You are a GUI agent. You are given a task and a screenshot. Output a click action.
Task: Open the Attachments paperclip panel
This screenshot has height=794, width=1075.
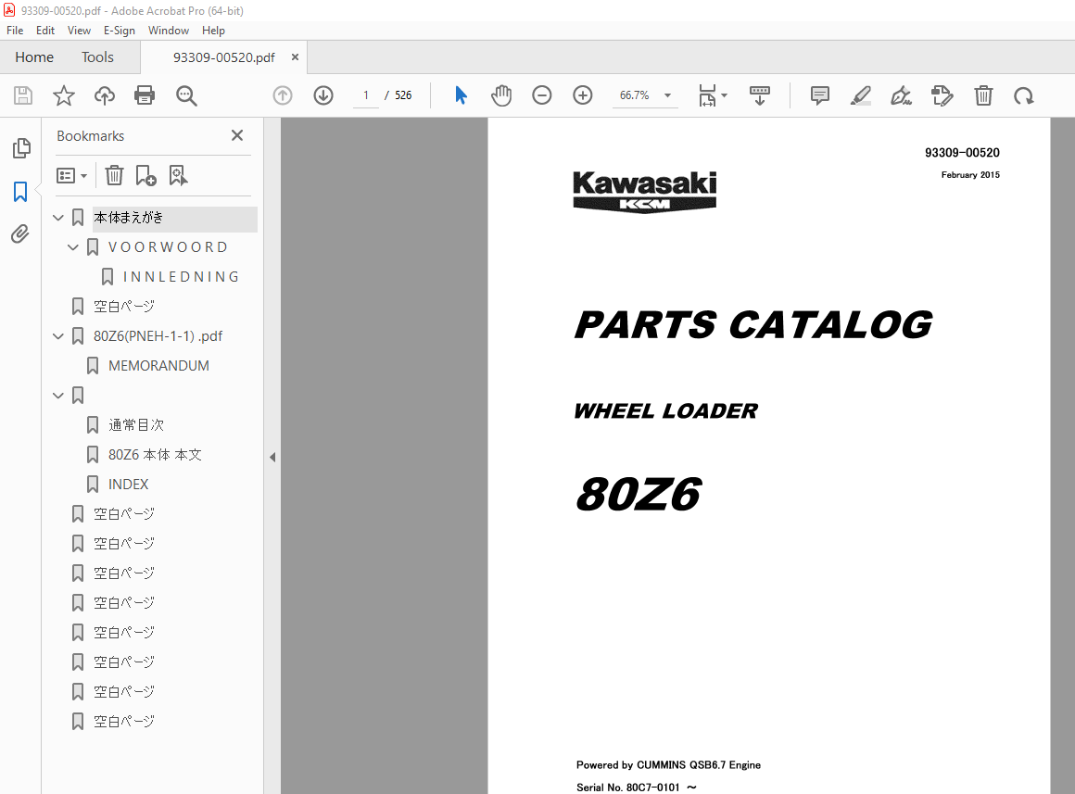pyautogui.click(x=20, y=233)
